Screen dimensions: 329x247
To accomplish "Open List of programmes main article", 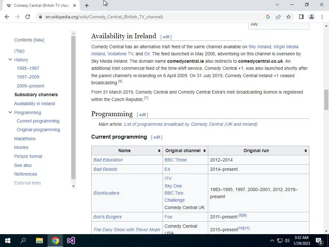I will point(191,124).
